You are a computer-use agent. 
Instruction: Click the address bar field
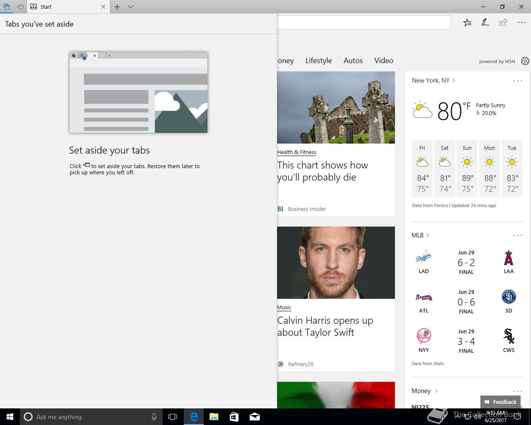[363, 22]
